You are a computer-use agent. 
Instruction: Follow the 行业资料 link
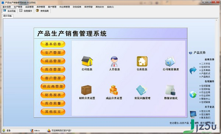click(206, 96)
